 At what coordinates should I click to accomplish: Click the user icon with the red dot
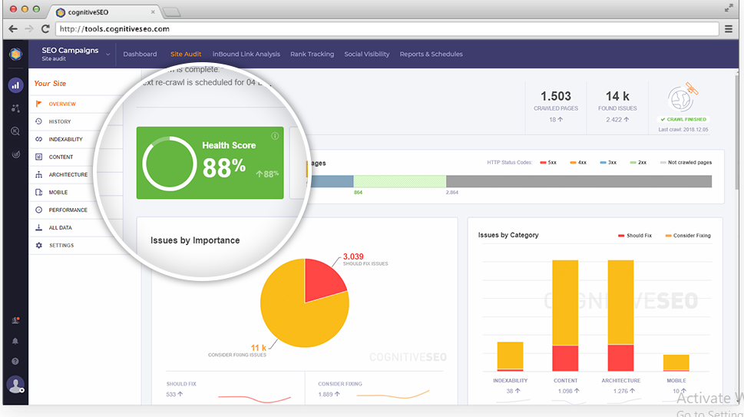[15, 321]
